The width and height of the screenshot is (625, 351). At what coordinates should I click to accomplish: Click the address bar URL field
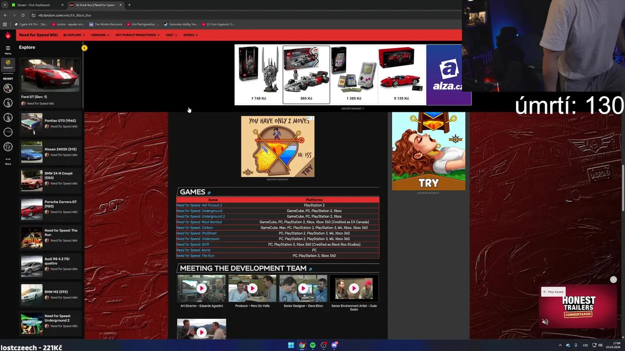(244, 15)
